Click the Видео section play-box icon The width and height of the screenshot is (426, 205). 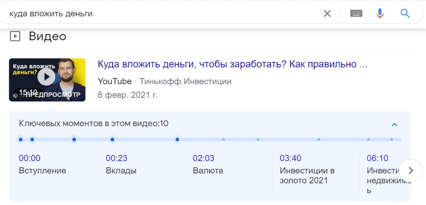point(15,36)
